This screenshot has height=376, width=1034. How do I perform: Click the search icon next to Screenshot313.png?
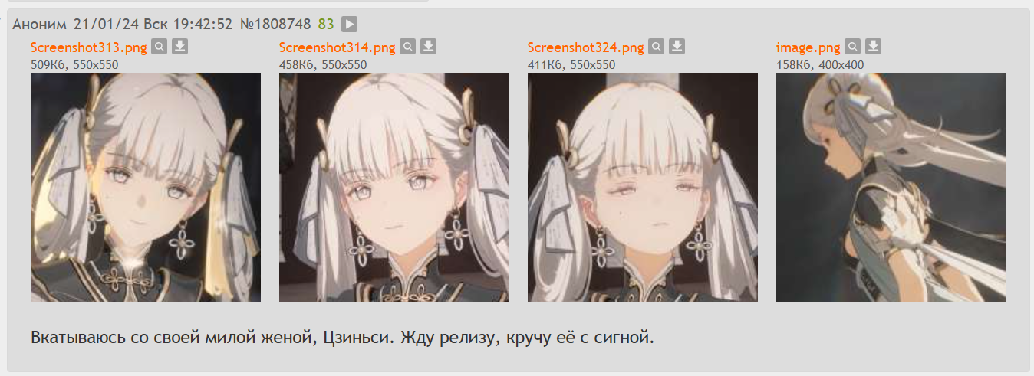pos(159,47)
